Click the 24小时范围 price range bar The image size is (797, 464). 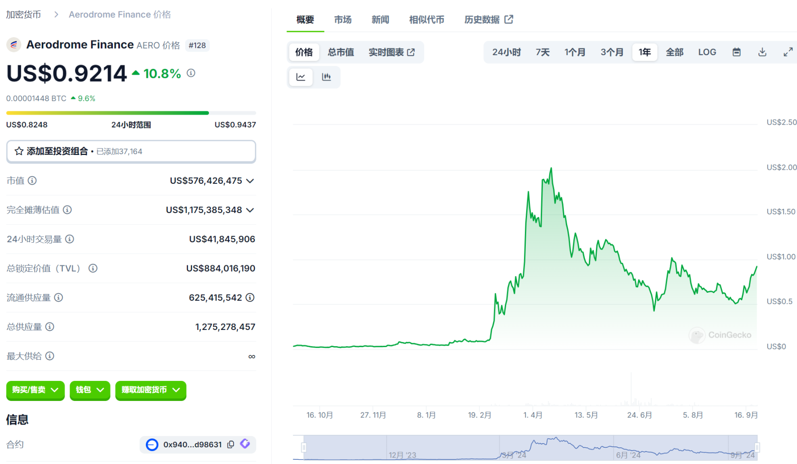pos(131,113)
